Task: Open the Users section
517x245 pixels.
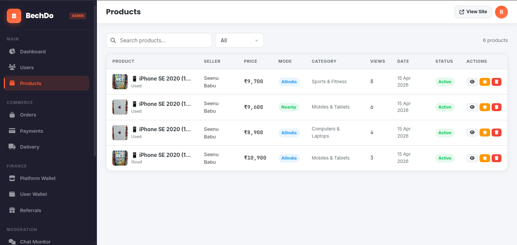Action: click(x=47, y=67)
